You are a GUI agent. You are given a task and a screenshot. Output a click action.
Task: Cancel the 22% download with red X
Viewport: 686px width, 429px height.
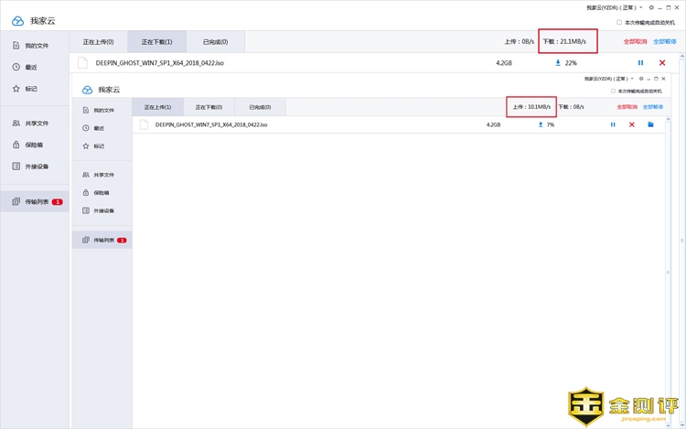[662, 62]
